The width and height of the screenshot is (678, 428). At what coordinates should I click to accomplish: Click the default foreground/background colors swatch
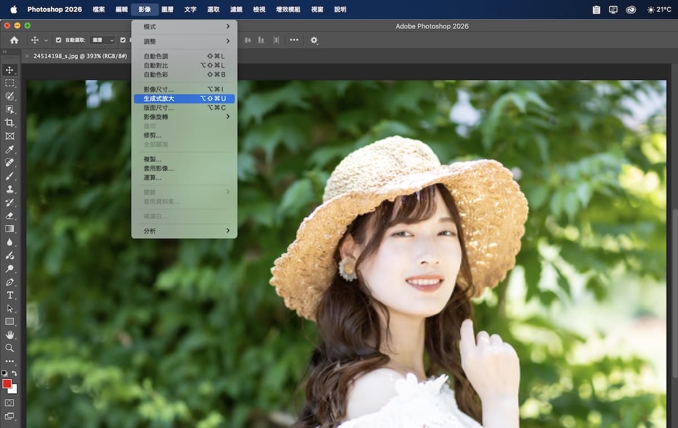[x=5, y=373]
